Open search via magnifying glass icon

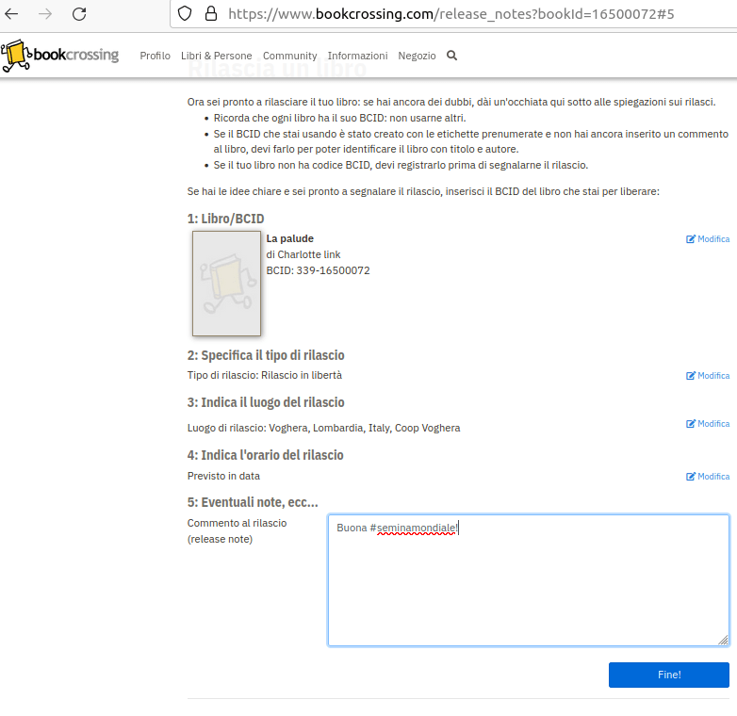coord(451,56)
